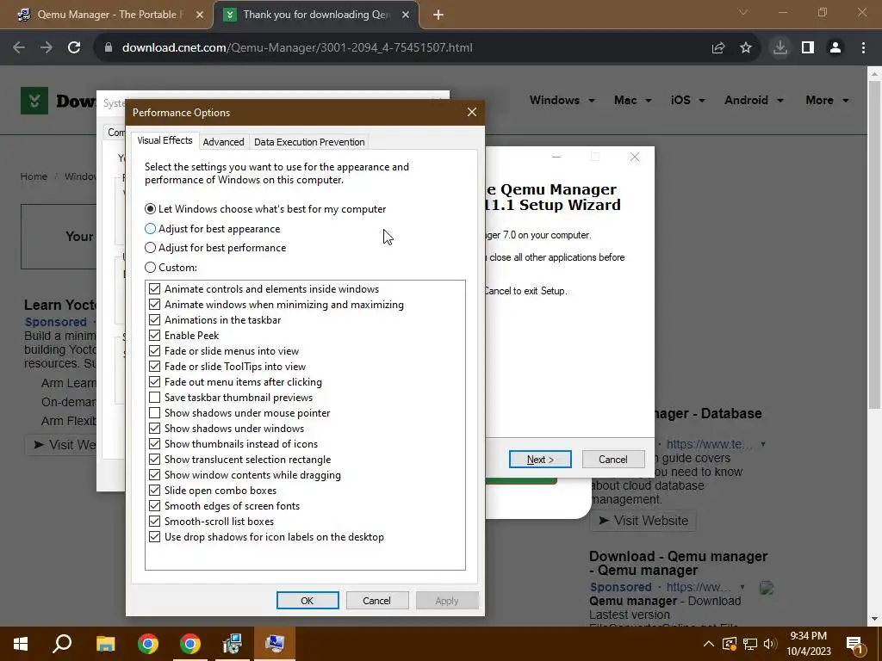
Task: Click the browser back arrow
Action: 19,48
